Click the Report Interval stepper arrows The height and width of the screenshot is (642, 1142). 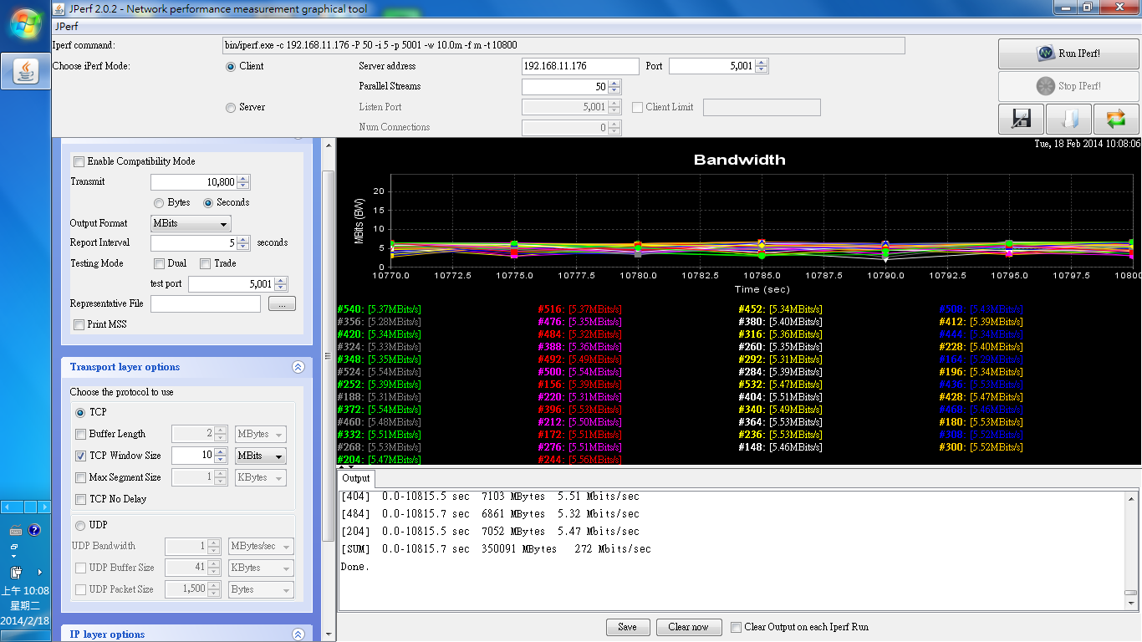coord(243,243)
